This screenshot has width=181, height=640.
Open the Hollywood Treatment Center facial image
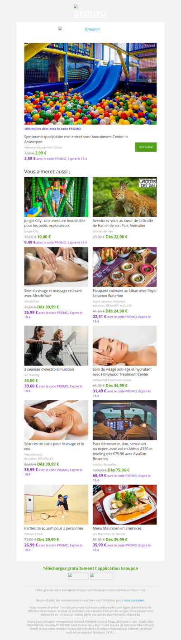124,346
